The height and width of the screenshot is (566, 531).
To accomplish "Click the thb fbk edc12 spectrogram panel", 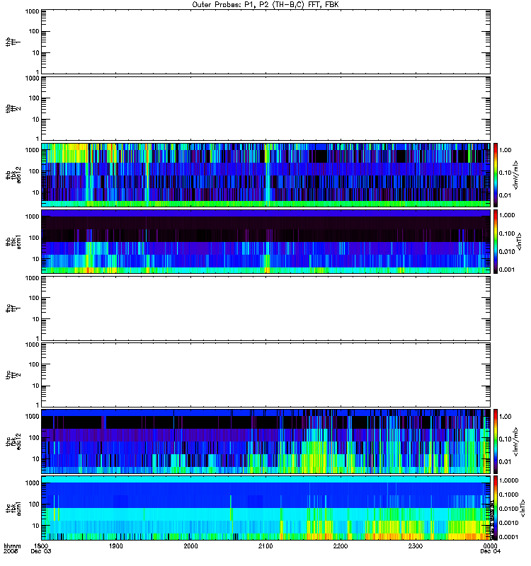I will click(x=266, y=175).
